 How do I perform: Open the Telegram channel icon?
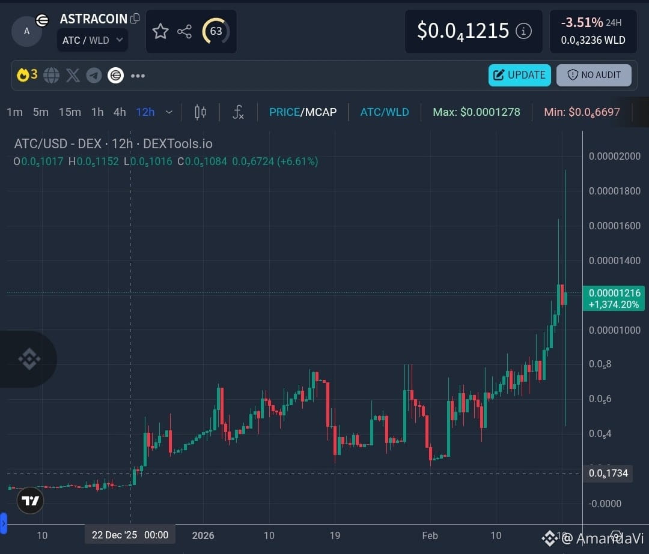(94, 75)
